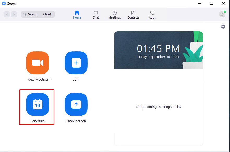Select the Share screen icon
Viewport: 230px width, 152px height.
click(x=76, y=105)
